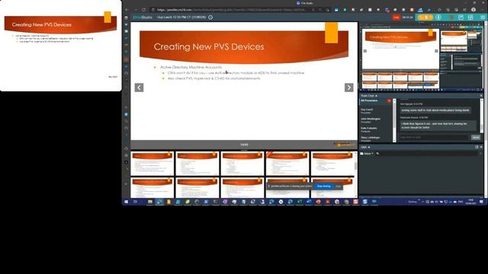Pop out the Q&A panel

(477, 147)
